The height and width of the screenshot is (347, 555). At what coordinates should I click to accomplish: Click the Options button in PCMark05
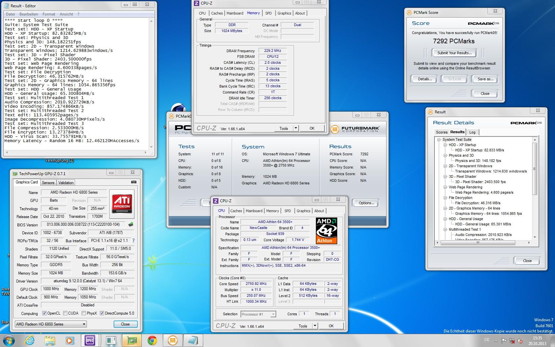click(x=366, y=203)
